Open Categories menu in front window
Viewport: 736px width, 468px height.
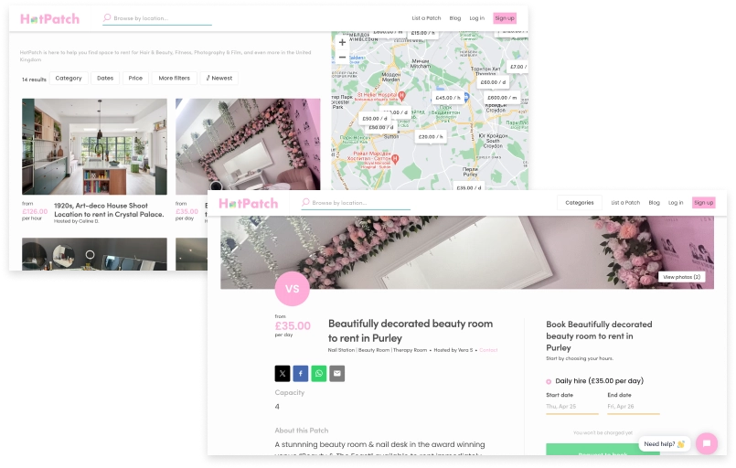[x=580, y=203]
